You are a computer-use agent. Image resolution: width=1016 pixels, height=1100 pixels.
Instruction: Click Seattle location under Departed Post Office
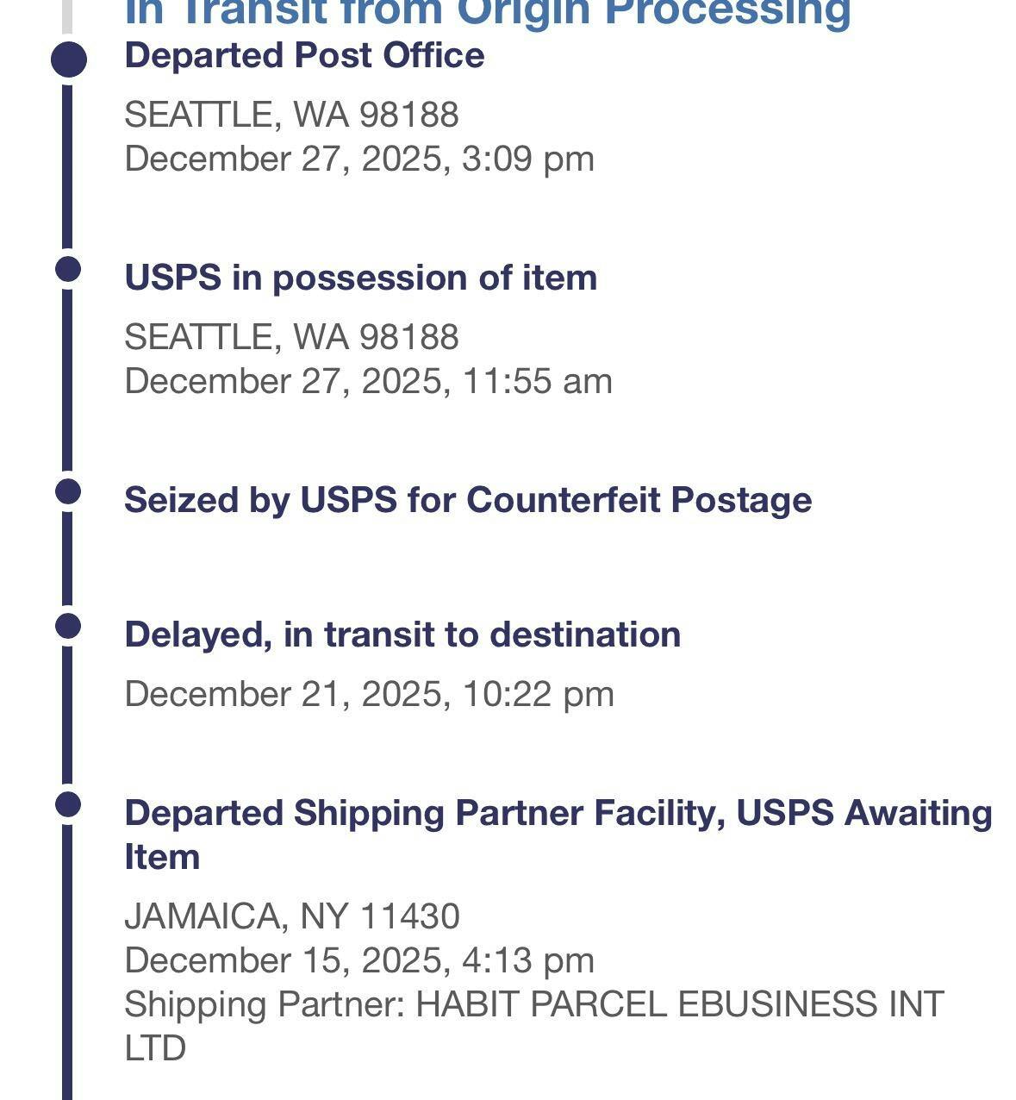pyautogui.click(x=291, y=115)
